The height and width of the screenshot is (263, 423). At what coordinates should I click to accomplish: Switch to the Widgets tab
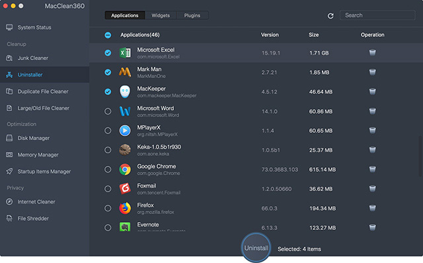click(161, 15)
